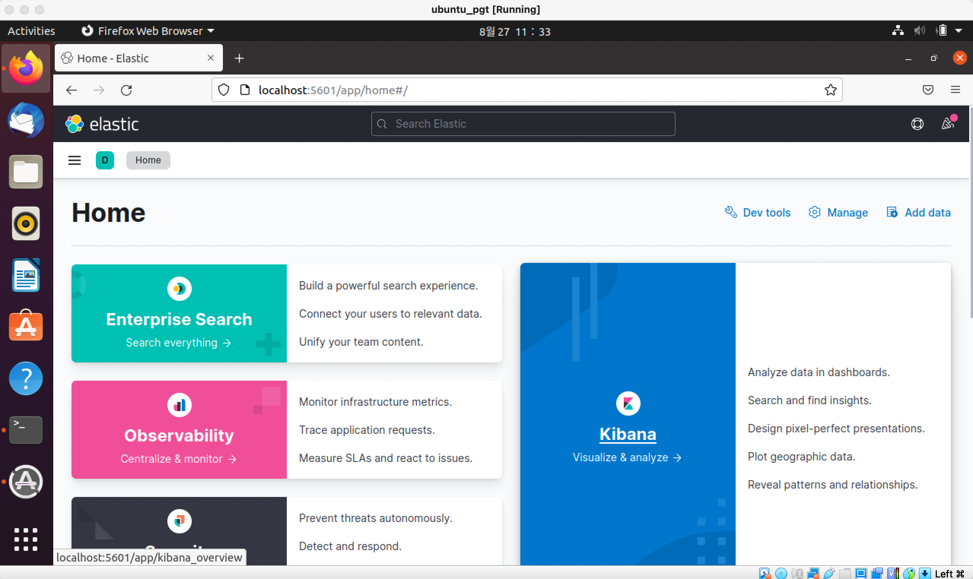Expand the Firefox Web Browser app menu

click(148, 31)
